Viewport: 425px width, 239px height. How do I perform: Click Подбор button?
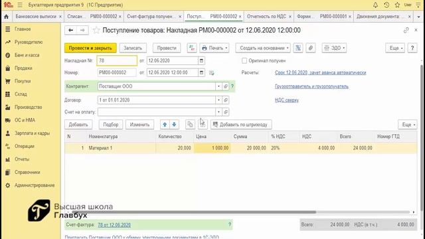[111, 125]
